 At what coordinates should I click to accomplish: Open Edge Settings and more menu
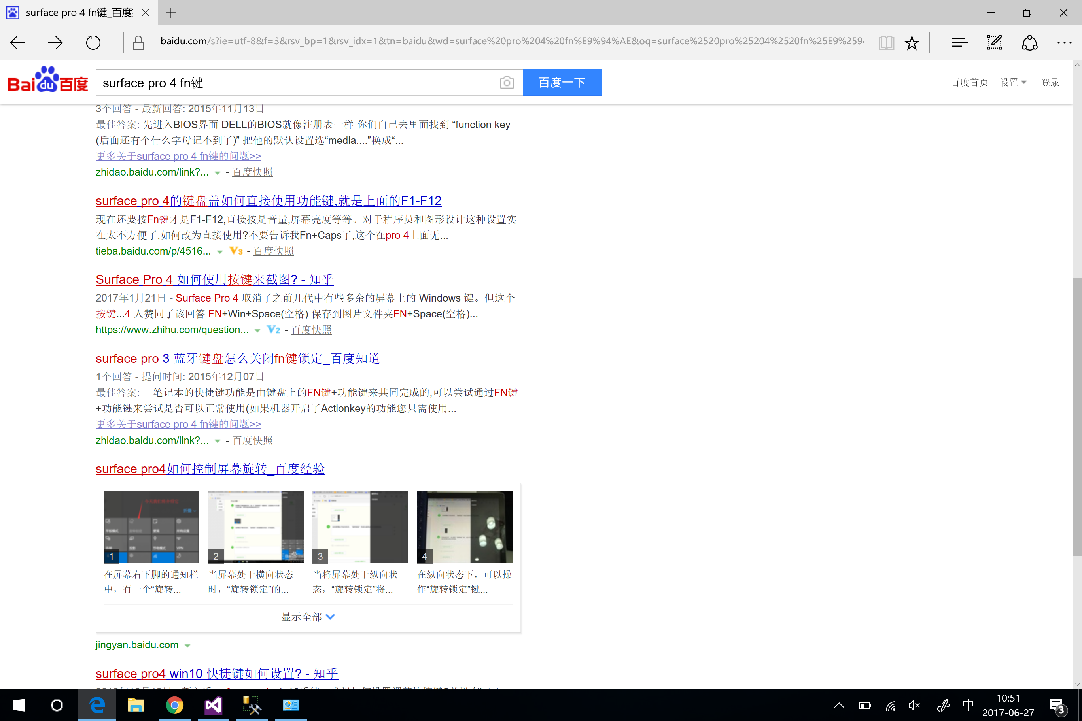pyautogui.click(x=1064, y=43)
